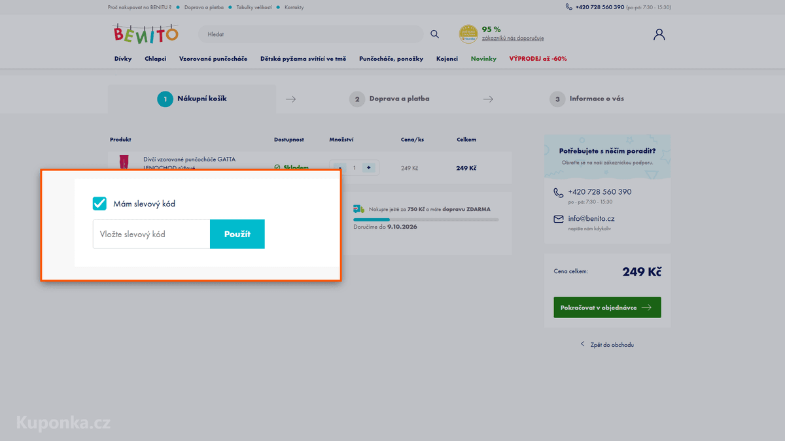Go to step 3 Informace o vás
The width and height of the screenshot is (785, 441).
pos(587,99)
